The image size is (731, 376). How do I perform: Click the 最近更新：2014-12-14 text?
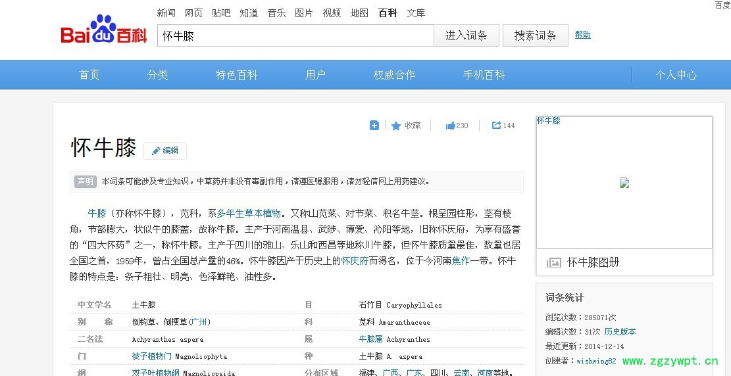[x=584, y=346]
